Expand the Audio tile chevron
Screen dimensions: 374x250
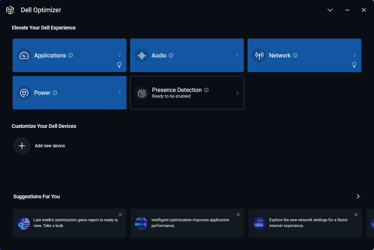[x=237, y=55]
